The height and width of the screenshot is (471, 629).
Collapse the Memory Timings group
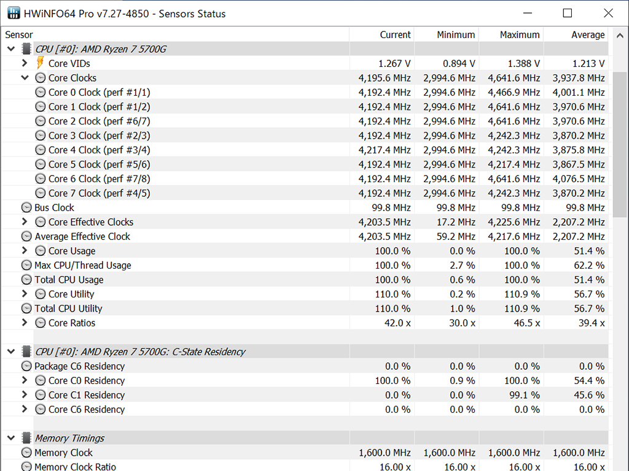[11, 438]
